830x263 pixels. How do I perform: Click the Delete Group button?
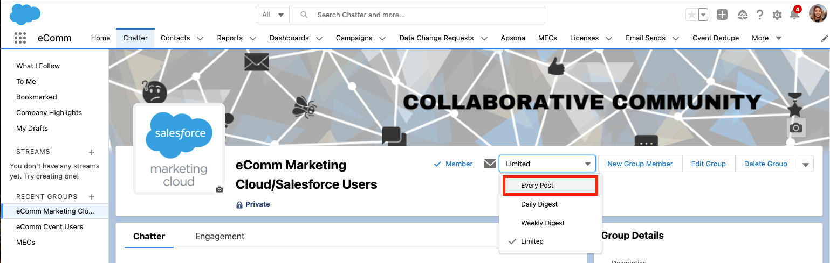point(765,164)
